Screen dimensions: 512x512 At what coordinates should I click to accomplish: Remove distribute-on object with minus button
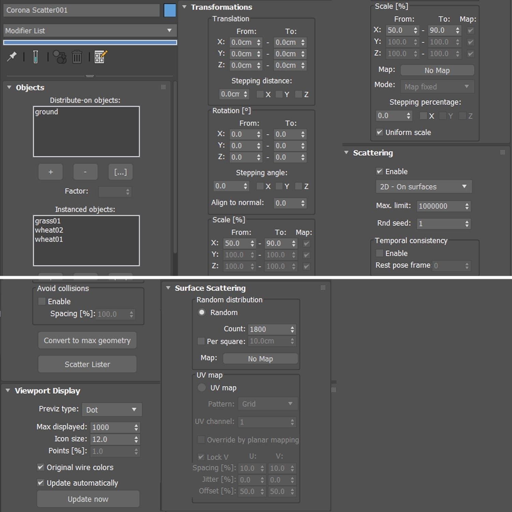pyautogui.click(x=85, y=172)
